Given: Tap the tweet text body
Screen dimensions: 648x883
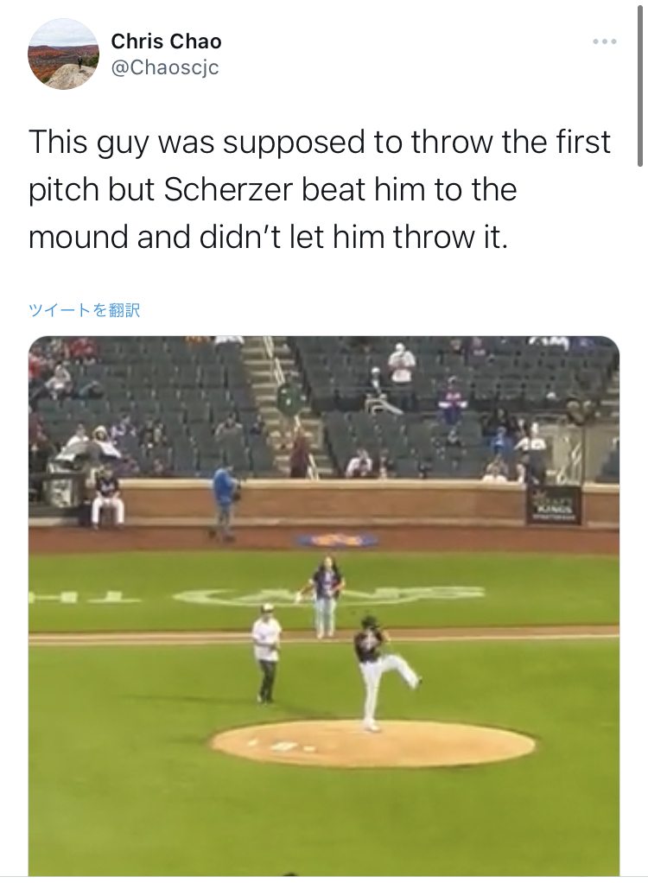Looking at the screenshot, I should 320,189.
